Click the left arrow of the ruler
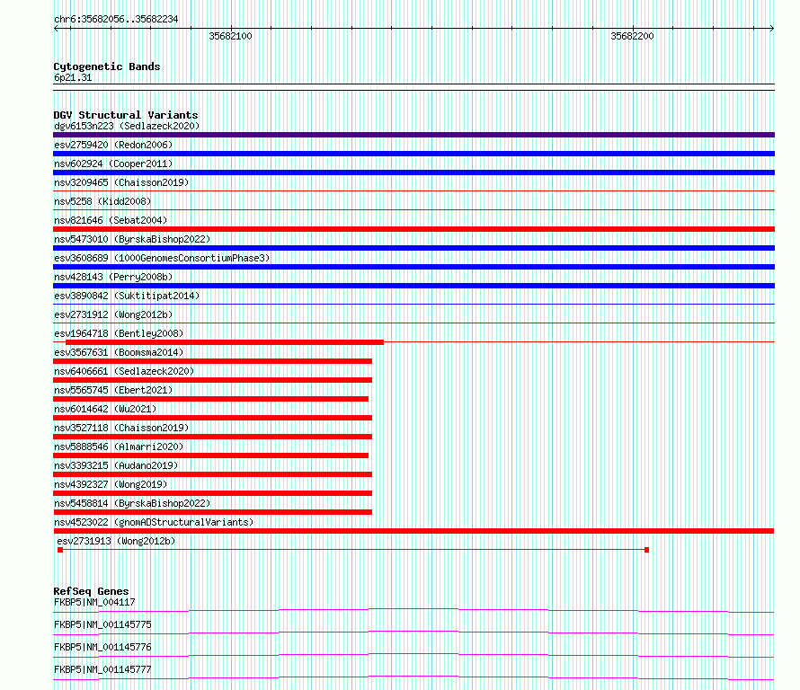The image size is (800, 690). tap(56, 29)
